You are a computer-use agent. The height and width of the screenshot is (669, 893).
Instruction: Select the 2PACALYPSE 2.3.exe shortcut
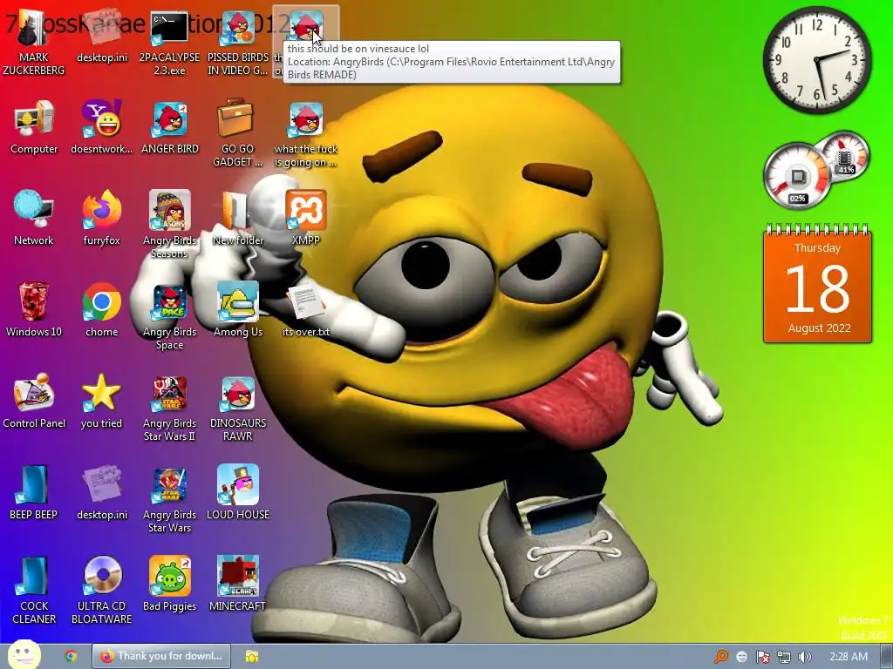click(169, 44)
